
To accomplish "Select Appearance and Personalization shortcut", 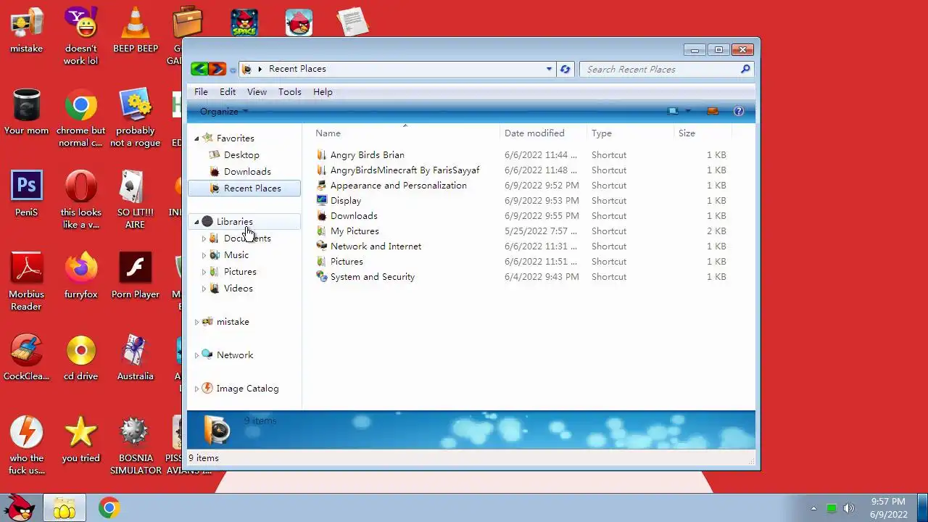I will pos(399,186).
